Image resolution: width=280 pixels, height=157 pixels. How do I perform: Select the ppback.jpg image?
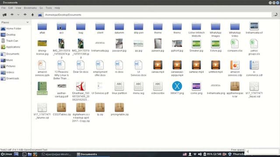pos(158,45)
